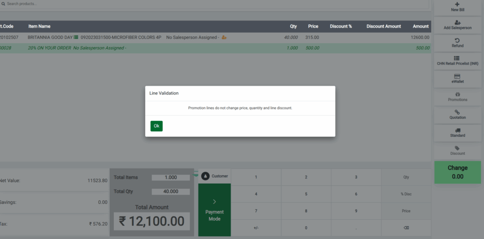The width and height of the screenshot is (484, 239).
Task: Click the Price column header
Action: coord(313,27)
